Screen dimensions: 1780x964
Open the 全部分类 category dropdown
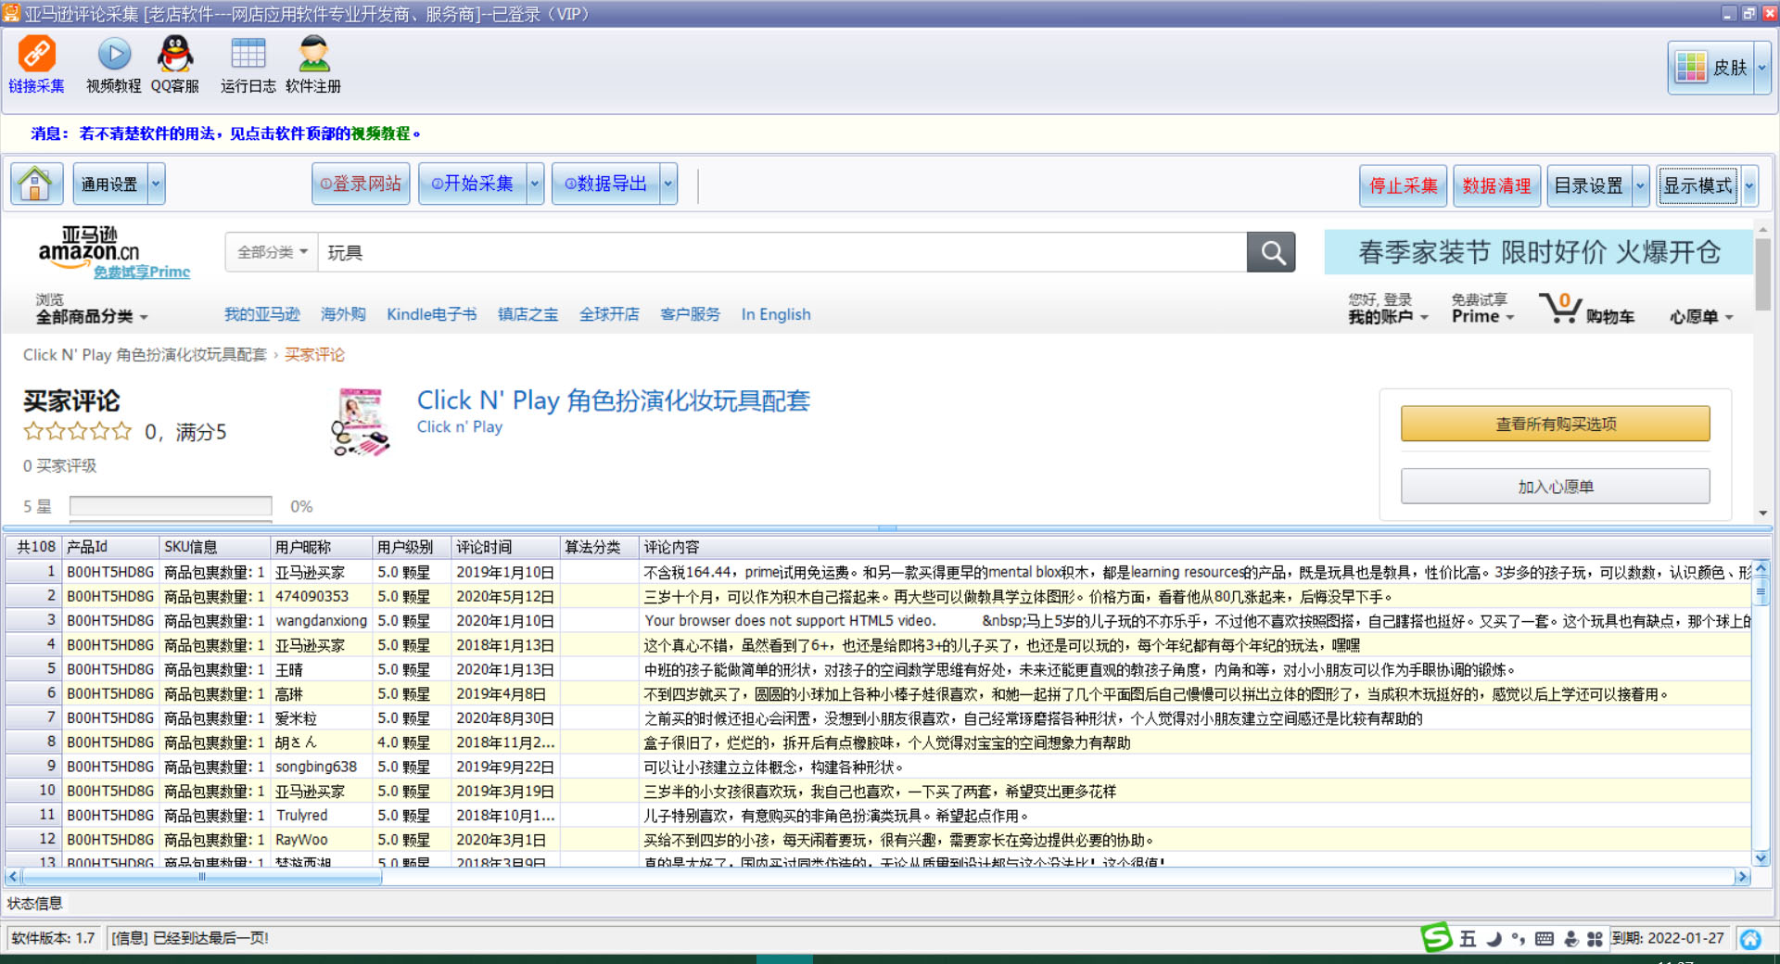point(272,252)
